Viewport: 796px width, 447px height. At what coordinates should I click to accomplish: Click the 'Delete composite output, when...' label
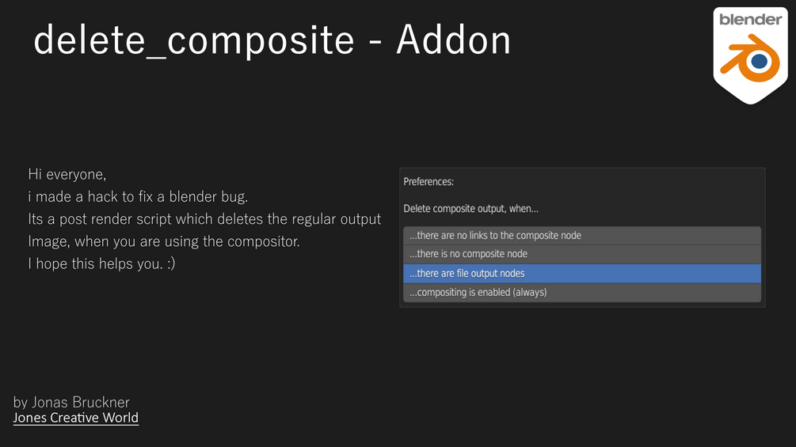tap(470, 209)
